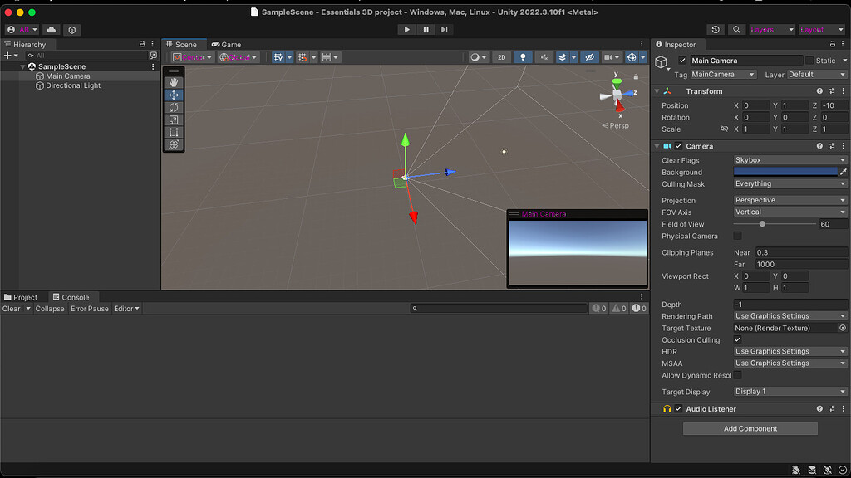Click the search icon in the toolbar
The image size is (851, 478).
pyautogui.click(x=736, y=28)
